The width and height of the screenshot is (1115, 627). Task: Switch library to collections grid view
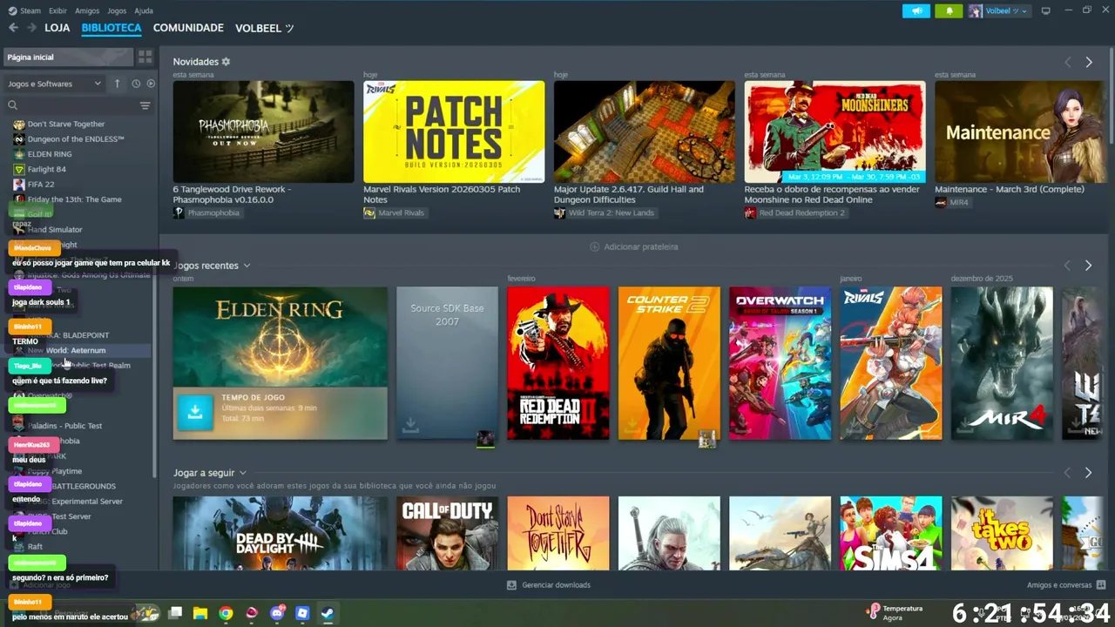tap(145, 57)
